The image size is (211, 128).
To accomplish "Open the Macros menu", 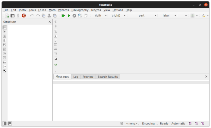I will pos(96,10).
